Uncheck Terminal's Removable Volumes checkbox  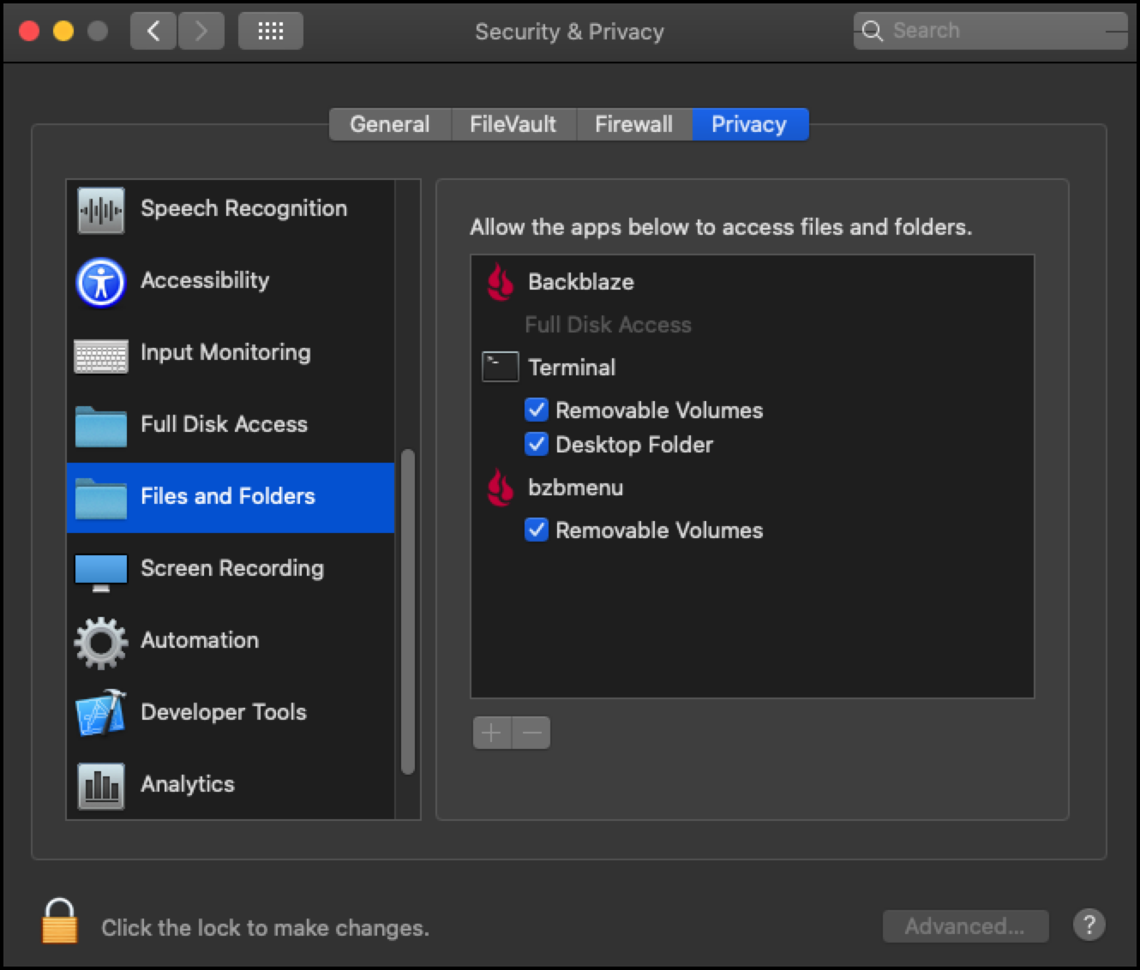537,410
